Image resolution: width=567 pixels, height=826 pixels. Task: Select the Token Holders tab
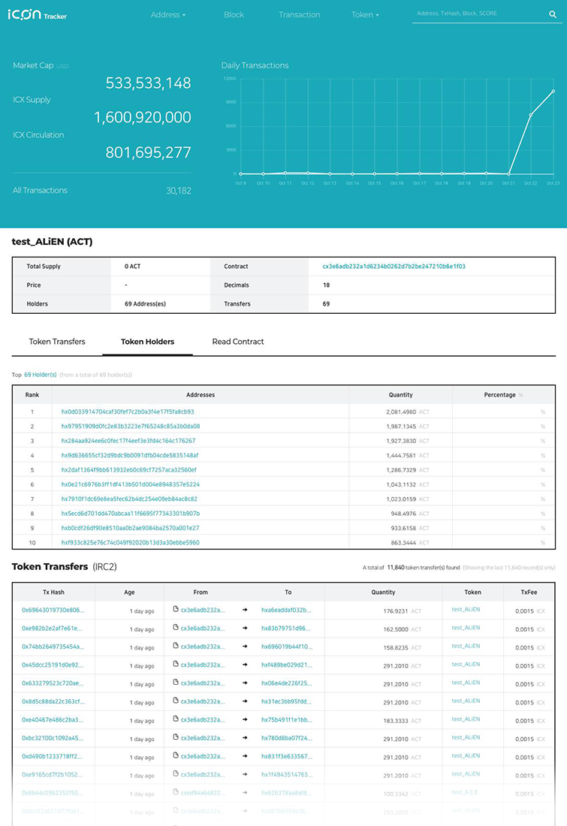(147, 342)
